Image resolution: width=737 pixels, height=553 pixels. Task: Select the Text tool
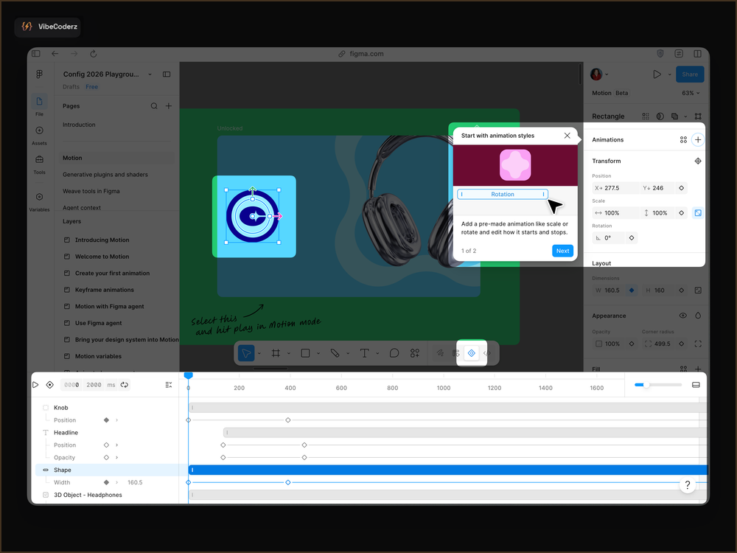(x=364, y=353)
